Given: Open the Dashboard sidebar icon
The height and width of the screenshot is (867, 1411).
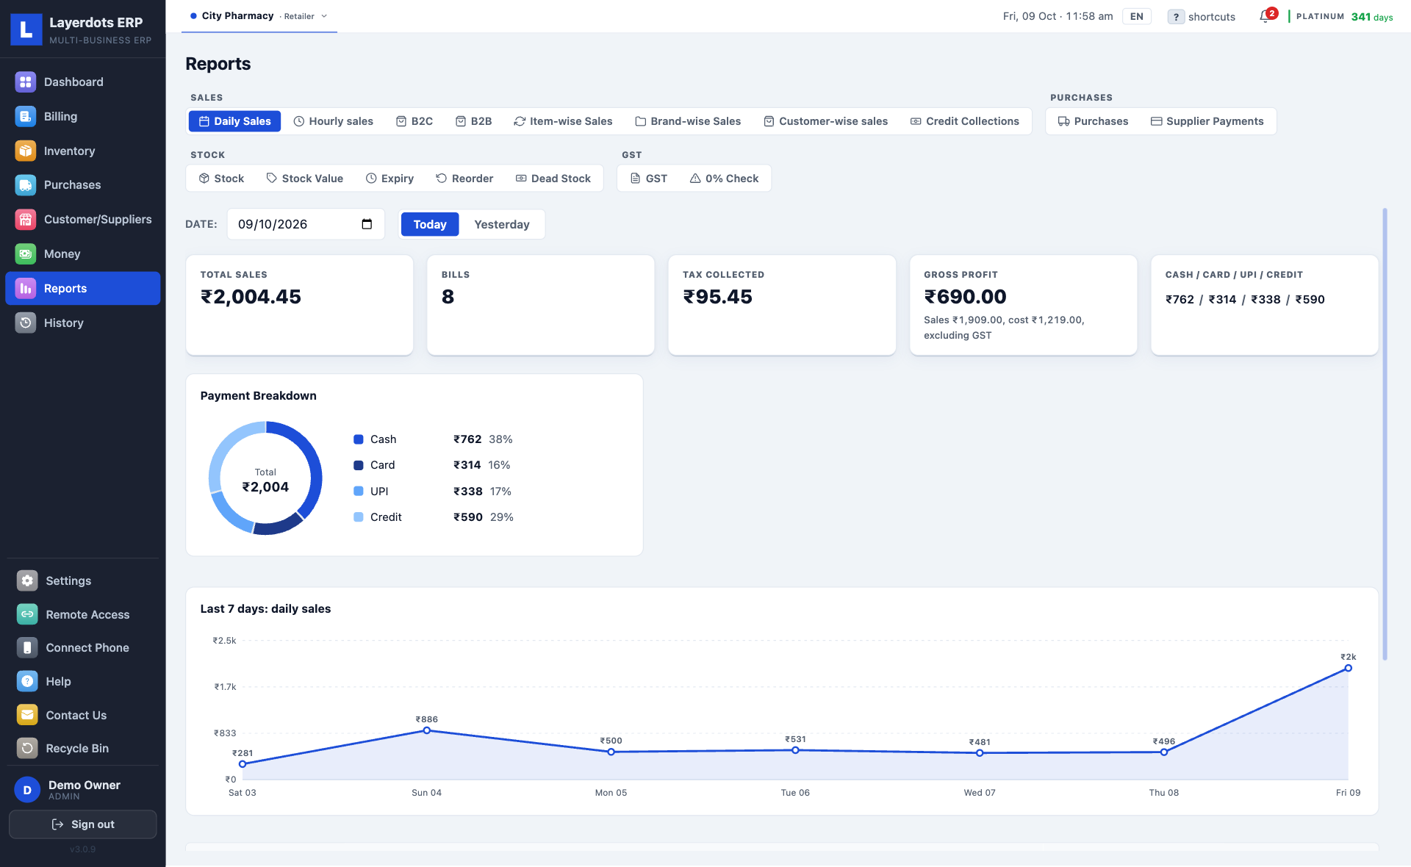Looking at the screenshot, I should [26, 82].
